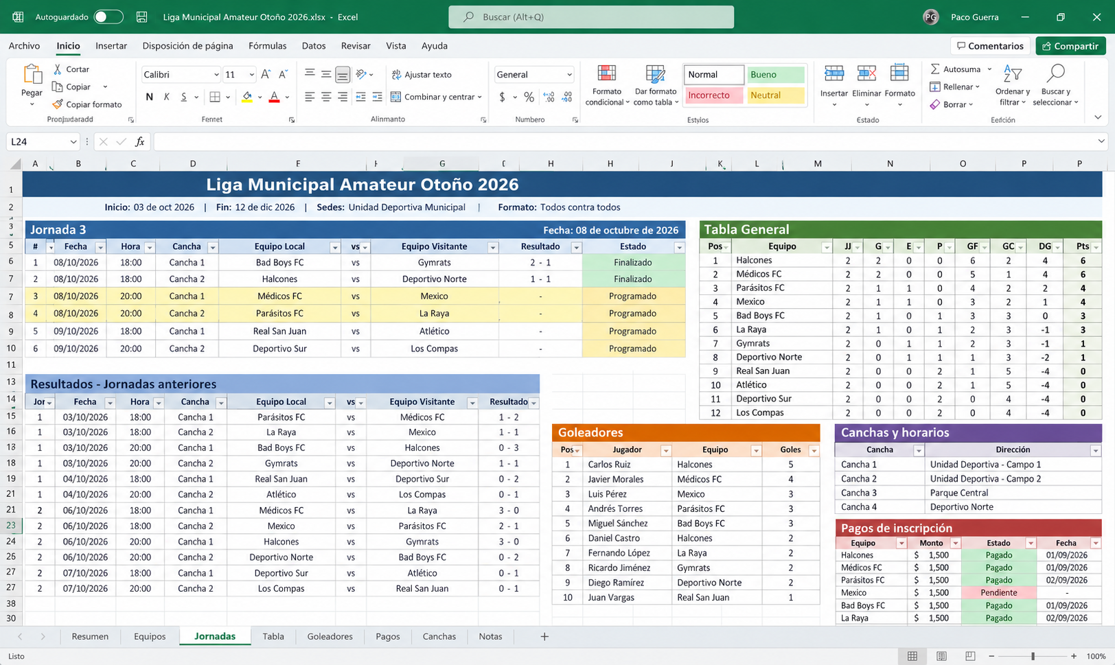Click the percent style icon

coord(529,97)
